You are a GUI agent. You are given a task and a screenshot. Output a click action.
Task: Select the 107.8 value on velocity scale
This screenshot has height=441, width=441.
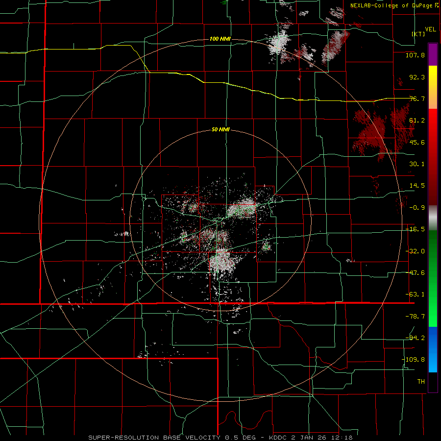click(x=415, y=55)
